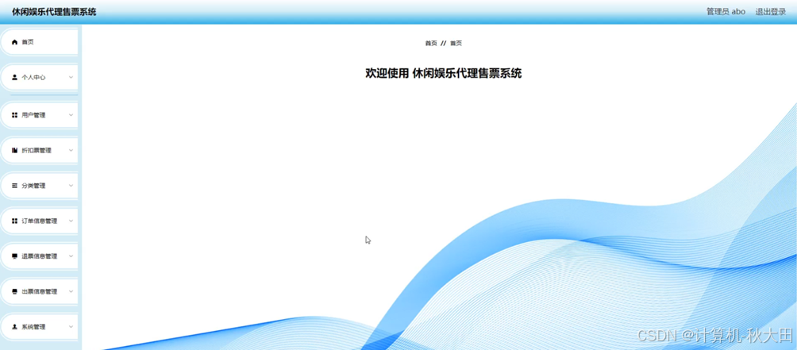The height and width of the screenshot is (350, 797).
Task: Expand the 折扣票管理 chevron arrow
Action: 71,150
